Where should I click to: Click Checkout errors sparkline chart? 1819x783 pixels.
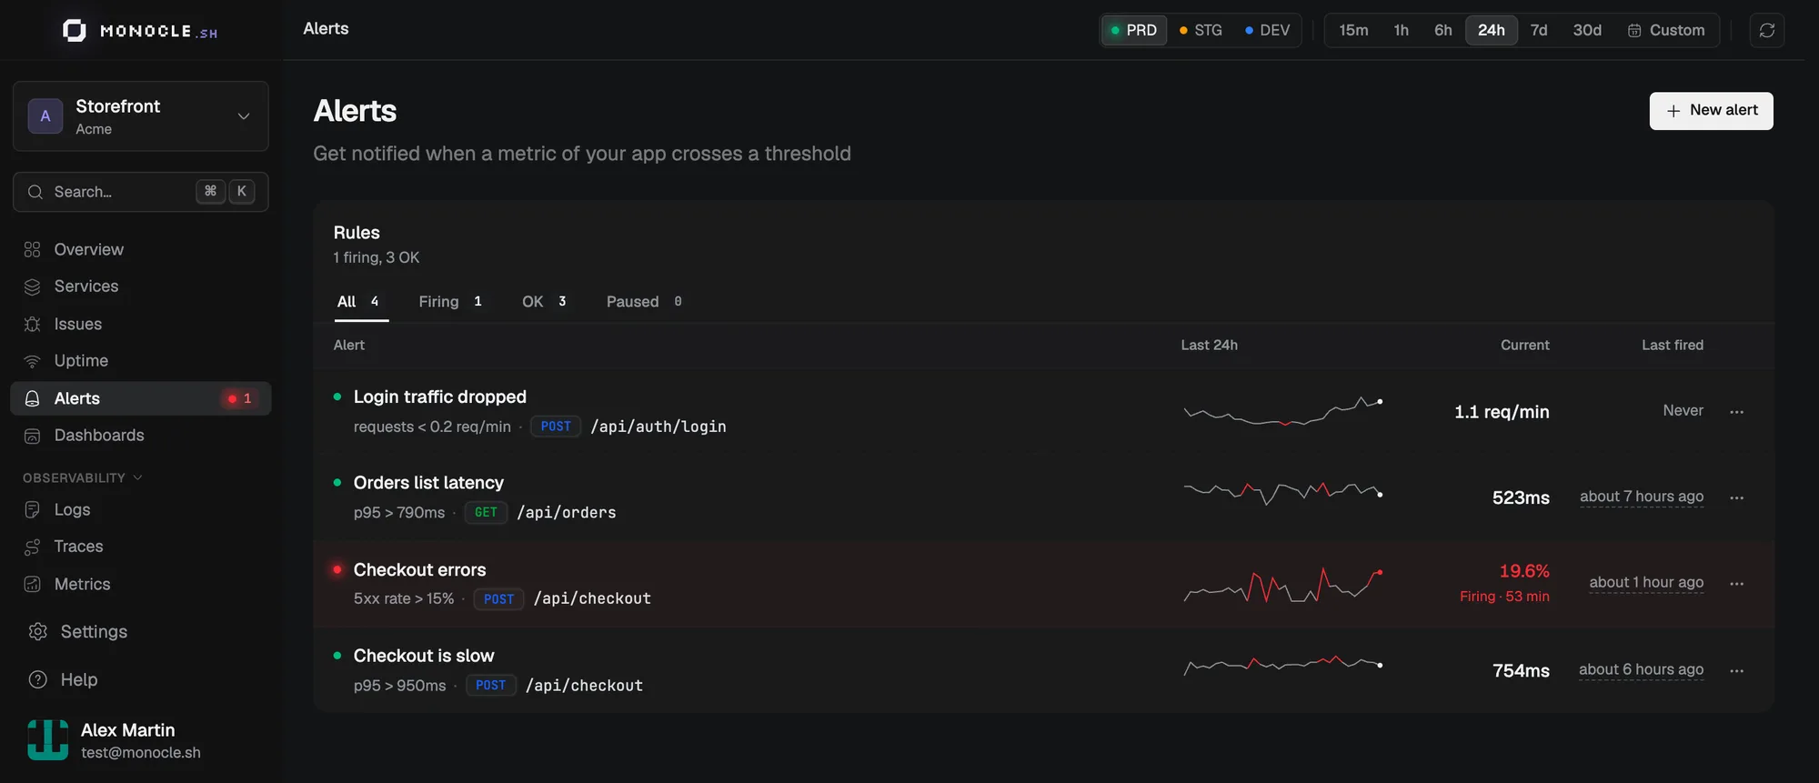click(x=1282, y=585)
